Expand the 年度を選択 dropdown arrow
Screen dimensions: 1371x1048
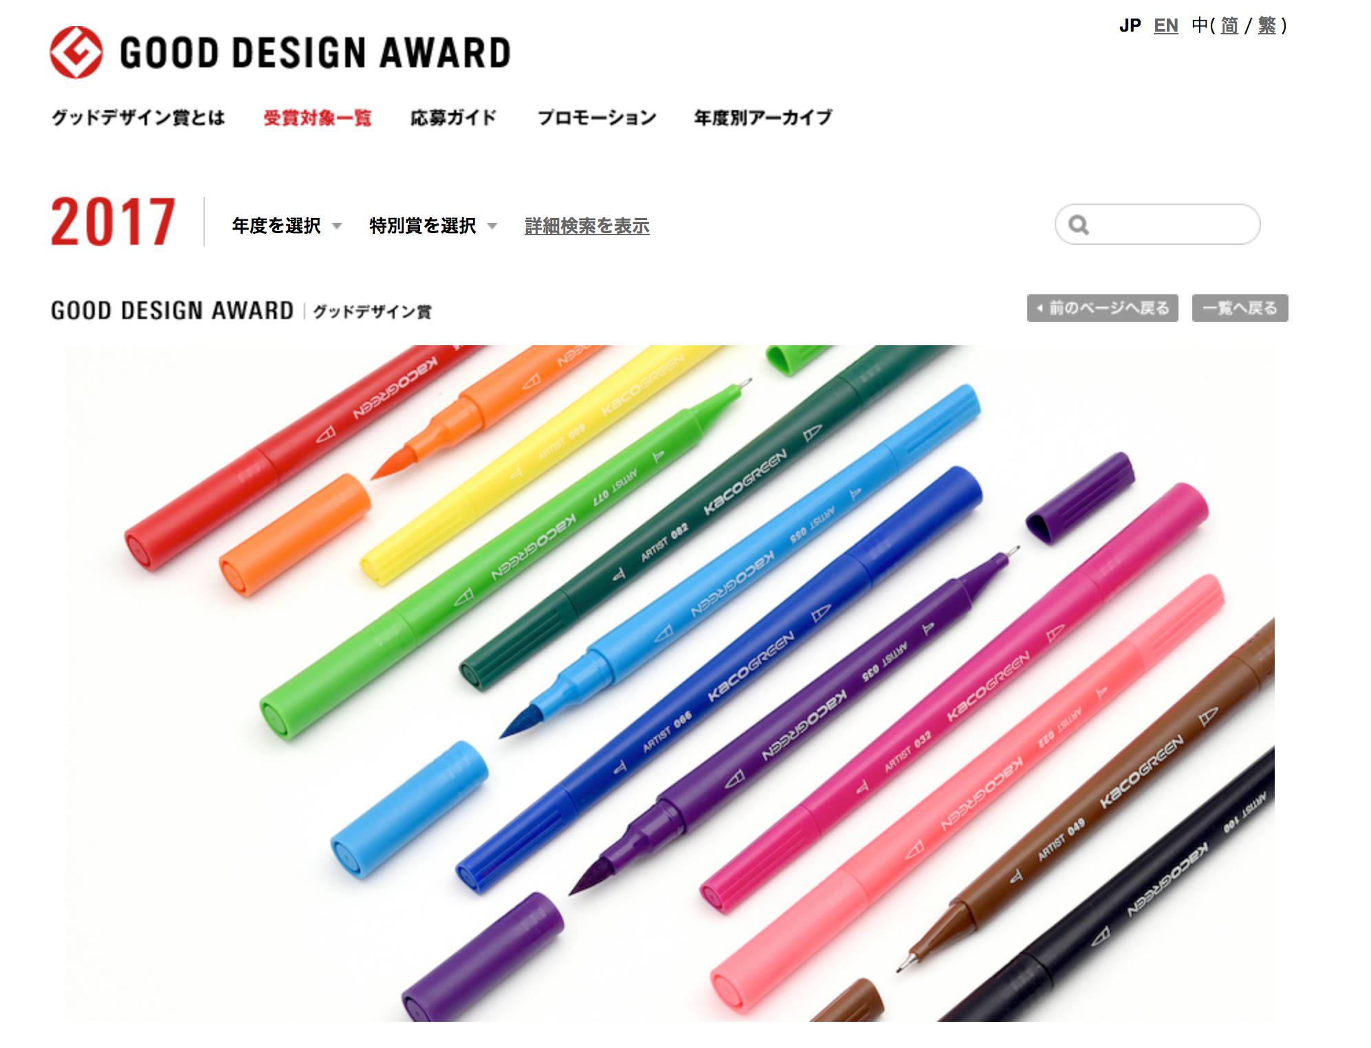coord(337,226)
